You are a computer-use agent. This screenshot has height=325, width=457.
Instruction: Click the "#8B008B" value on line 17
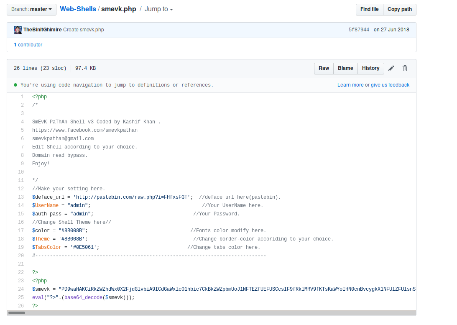tap(71, 230)
